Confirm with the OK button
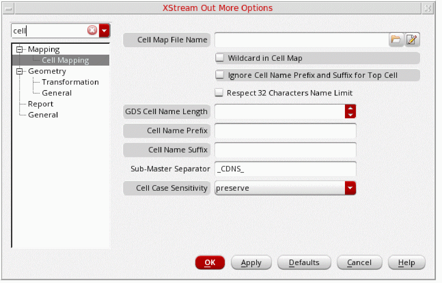Screen dimensions: 442x283 [210, 263]
